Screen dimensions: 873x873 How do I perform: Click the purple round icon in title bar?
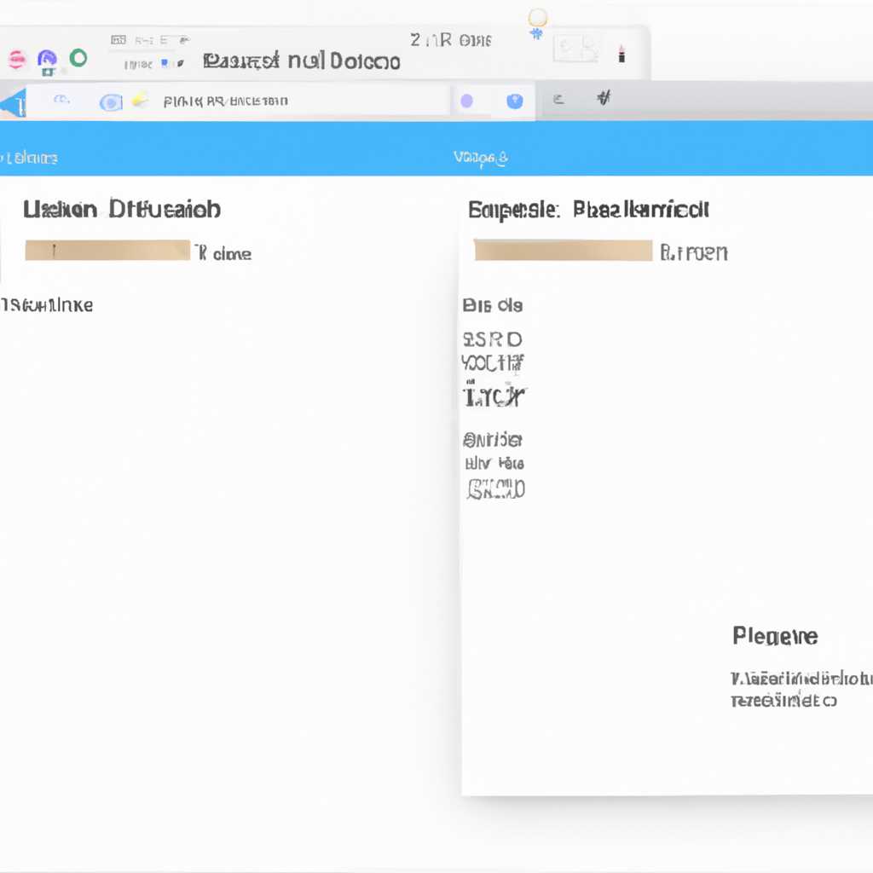(x=47, y=59)
